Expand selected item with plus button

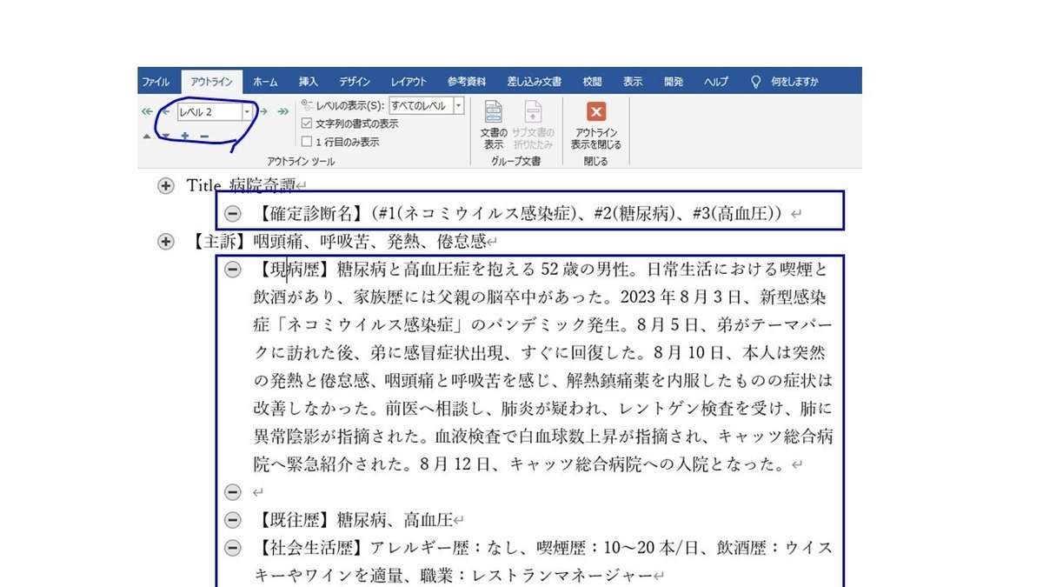tap(185, 136)
